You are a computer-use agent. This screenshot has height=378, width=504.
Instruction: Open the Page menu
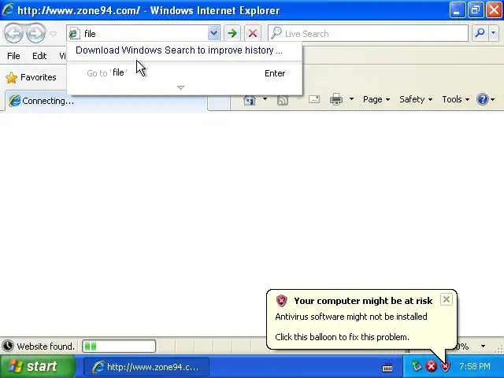(x=376, y=100)
